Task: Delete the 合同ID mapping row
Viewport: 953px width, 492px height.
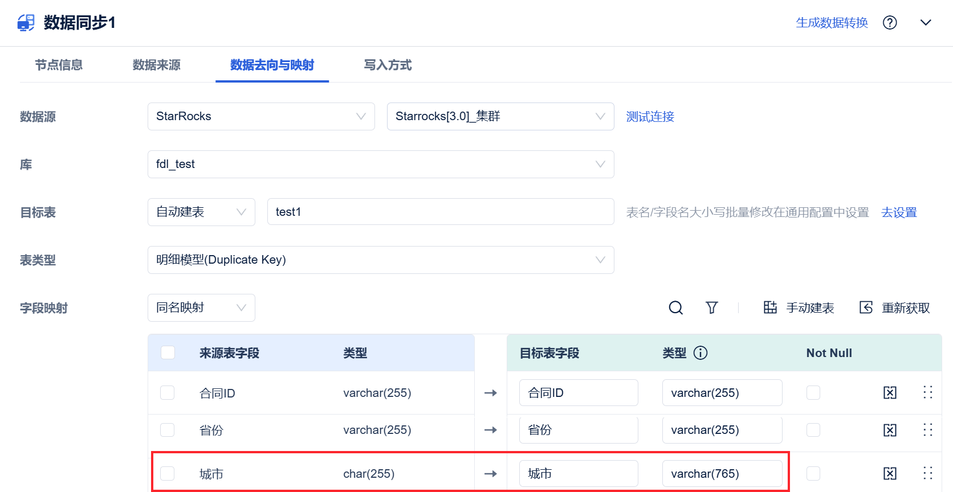Action: coord(890,392)
